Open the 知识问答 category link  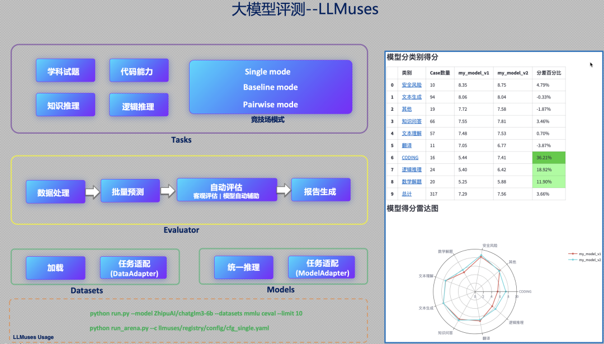[x=412, y=121]
